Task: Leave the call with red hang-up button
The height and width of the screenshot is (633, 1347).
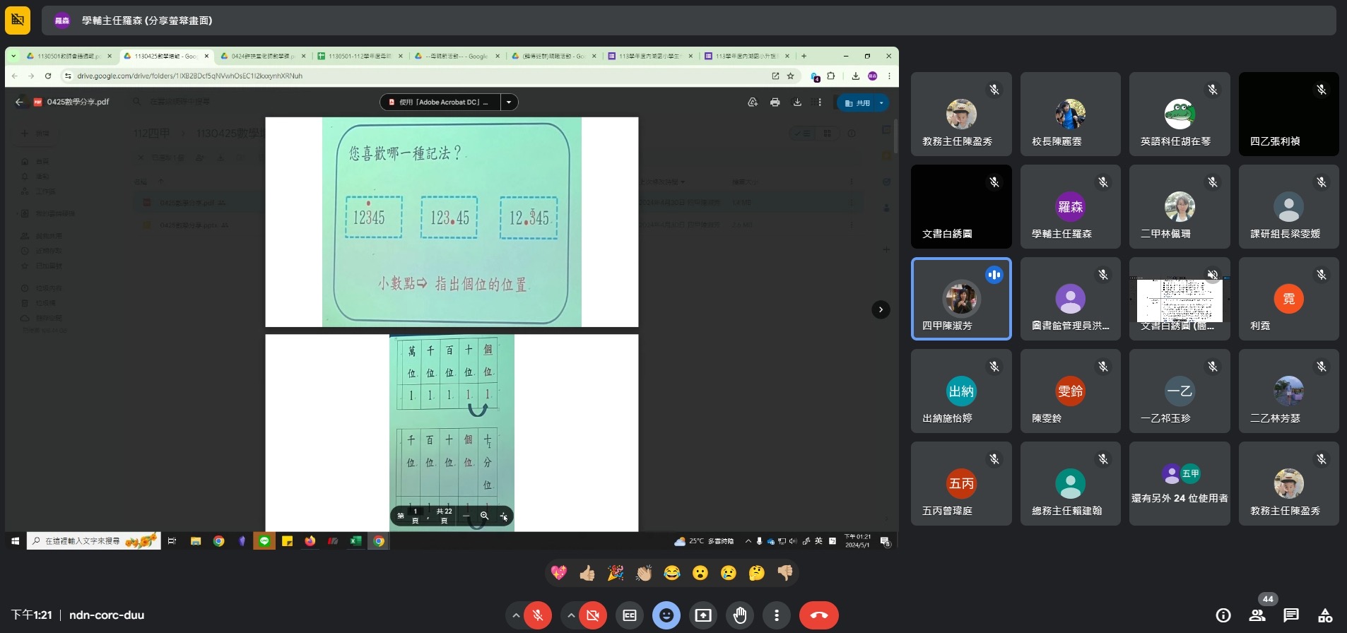Action: [x=819, y=615]
